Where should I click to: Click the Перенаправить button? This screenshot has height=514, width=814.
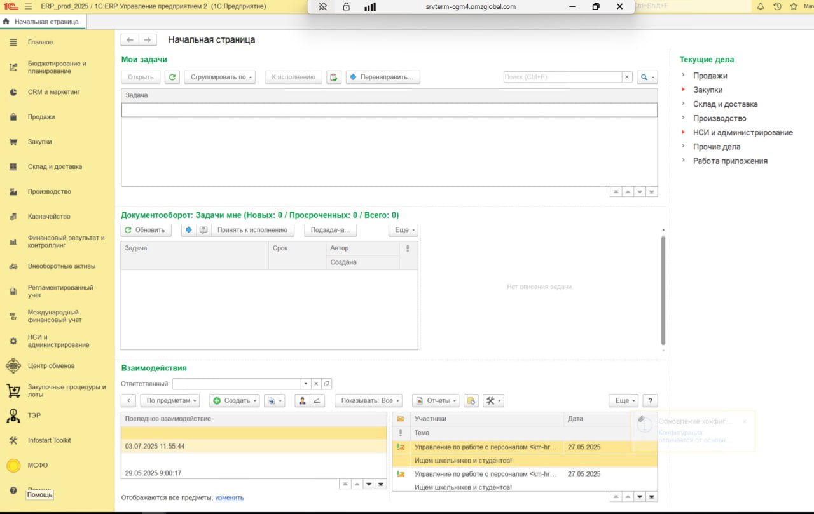click(383, 77)
